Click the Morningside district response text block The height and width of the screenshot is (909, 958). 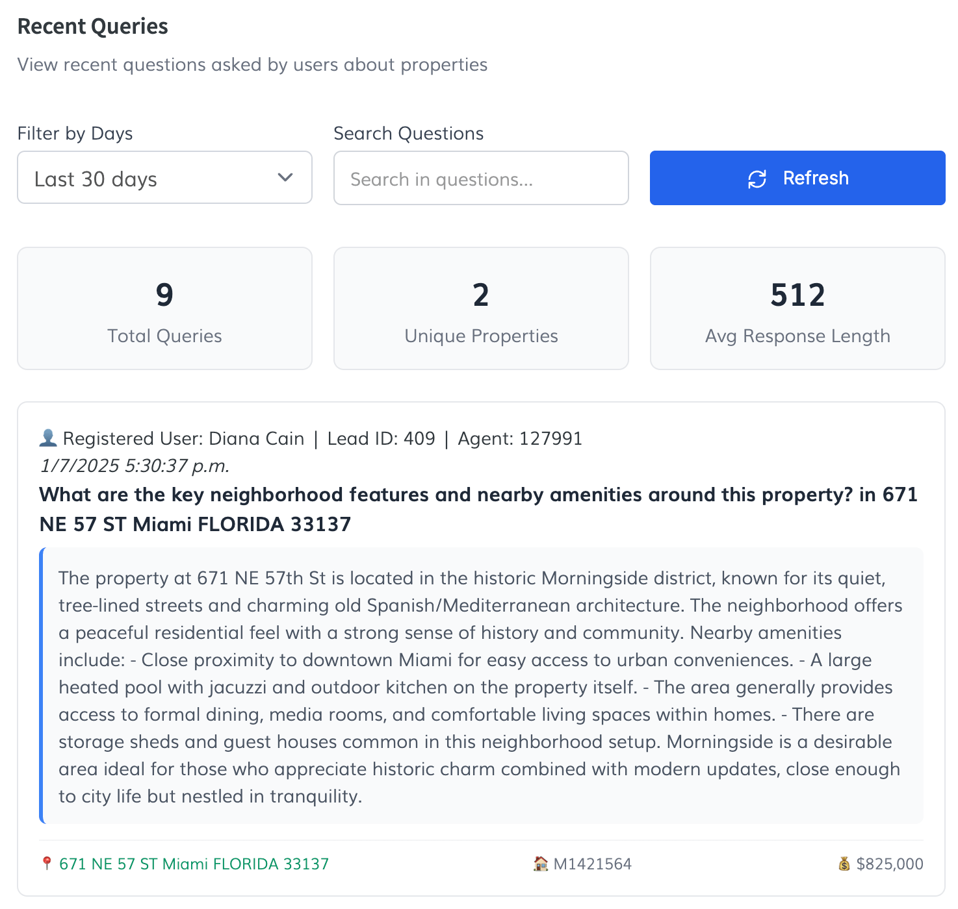coord(481,686)
